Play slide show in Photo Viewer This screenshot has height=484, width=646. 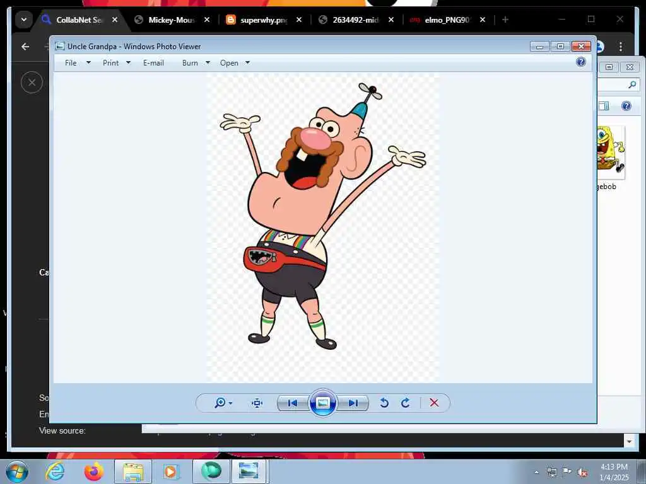[322, 403]
